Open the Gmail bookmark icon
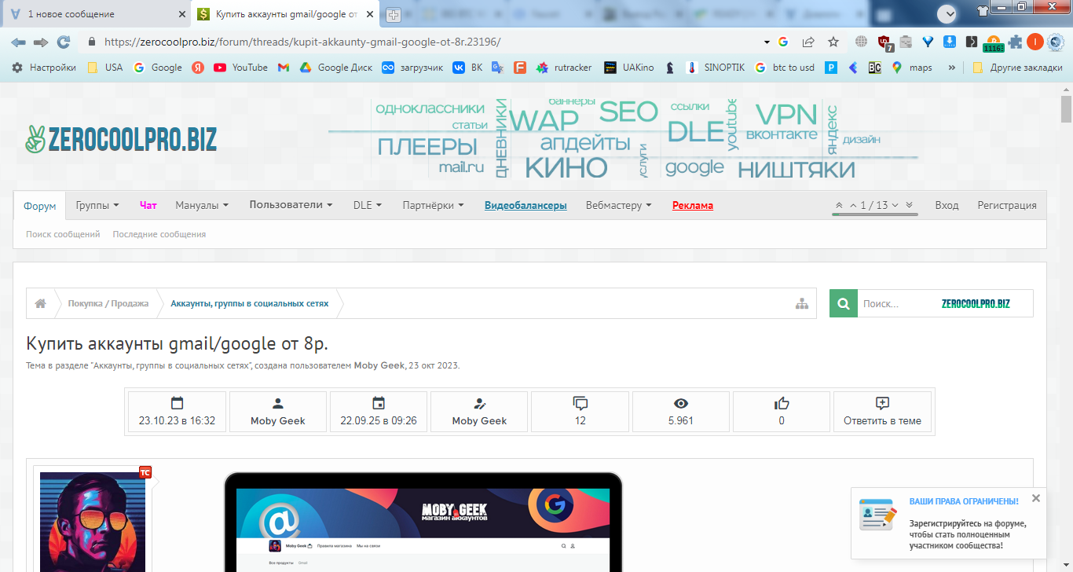The width and height of the screenshot is (1073, 572). click(284, 68)
